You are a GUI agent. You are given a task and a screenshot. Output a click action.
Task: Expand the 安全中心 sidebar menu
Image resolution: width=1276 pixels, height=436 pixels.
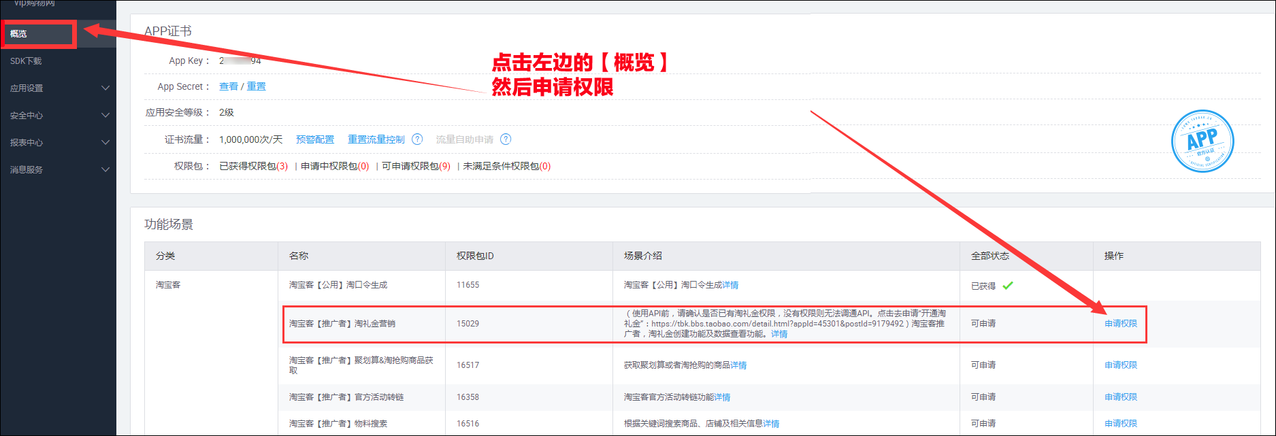coord(58,116)
